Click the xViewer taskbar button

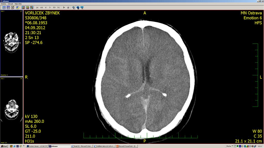pyautogui.click(x=60, y=146)
